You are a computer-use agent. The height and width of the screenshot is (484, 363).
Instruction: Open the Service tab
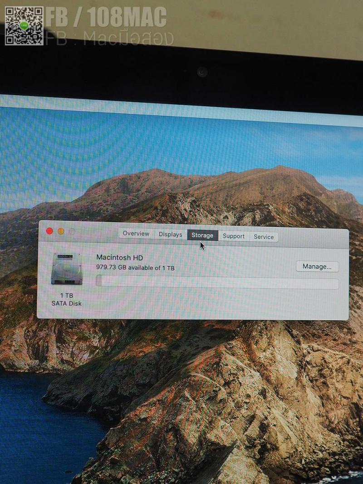(x=264, y=237)
